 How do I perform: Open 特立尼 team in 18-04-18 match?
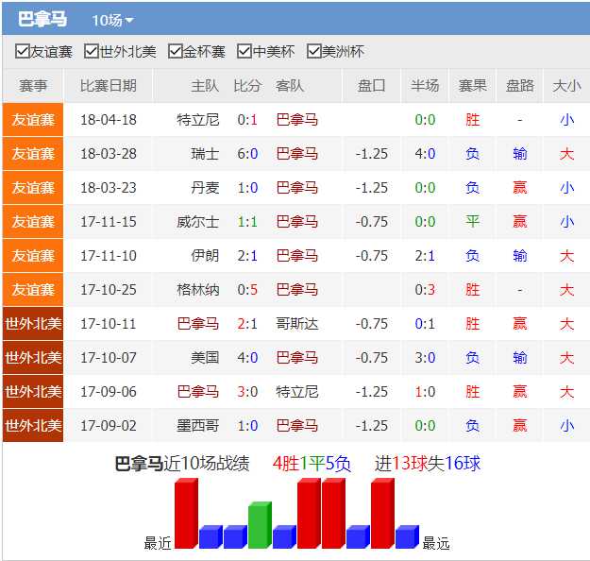coord(198,120)
